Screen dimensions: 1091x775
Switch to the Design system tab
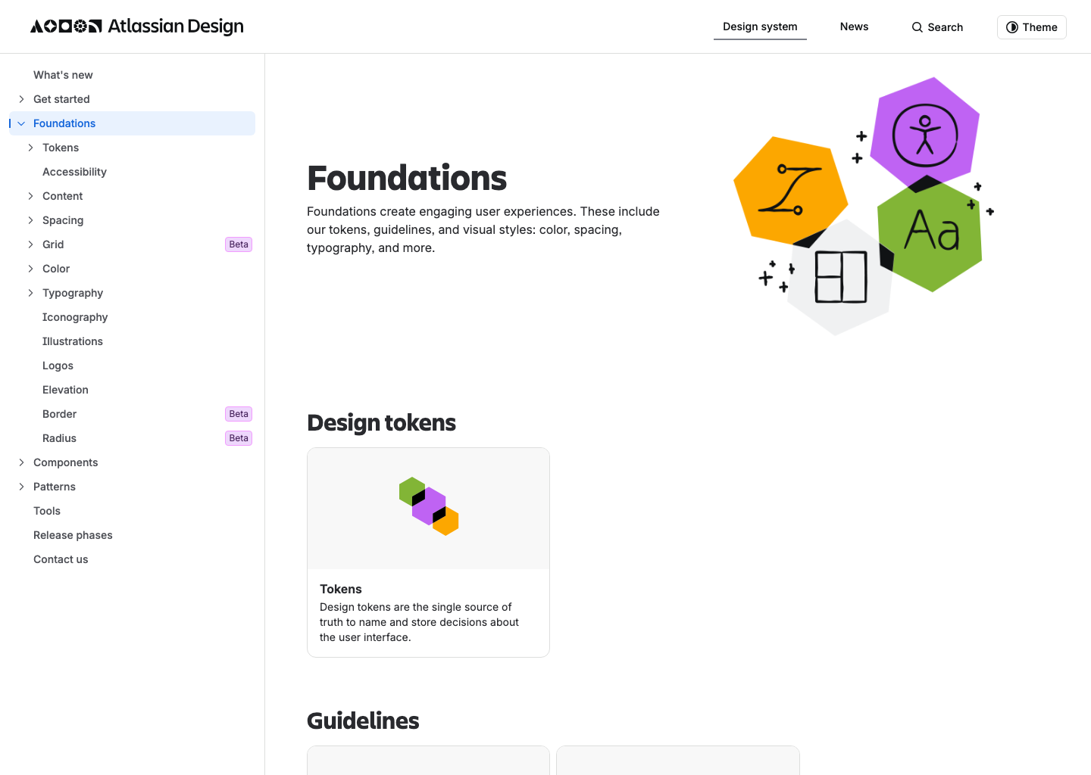(x=760, y=26)
